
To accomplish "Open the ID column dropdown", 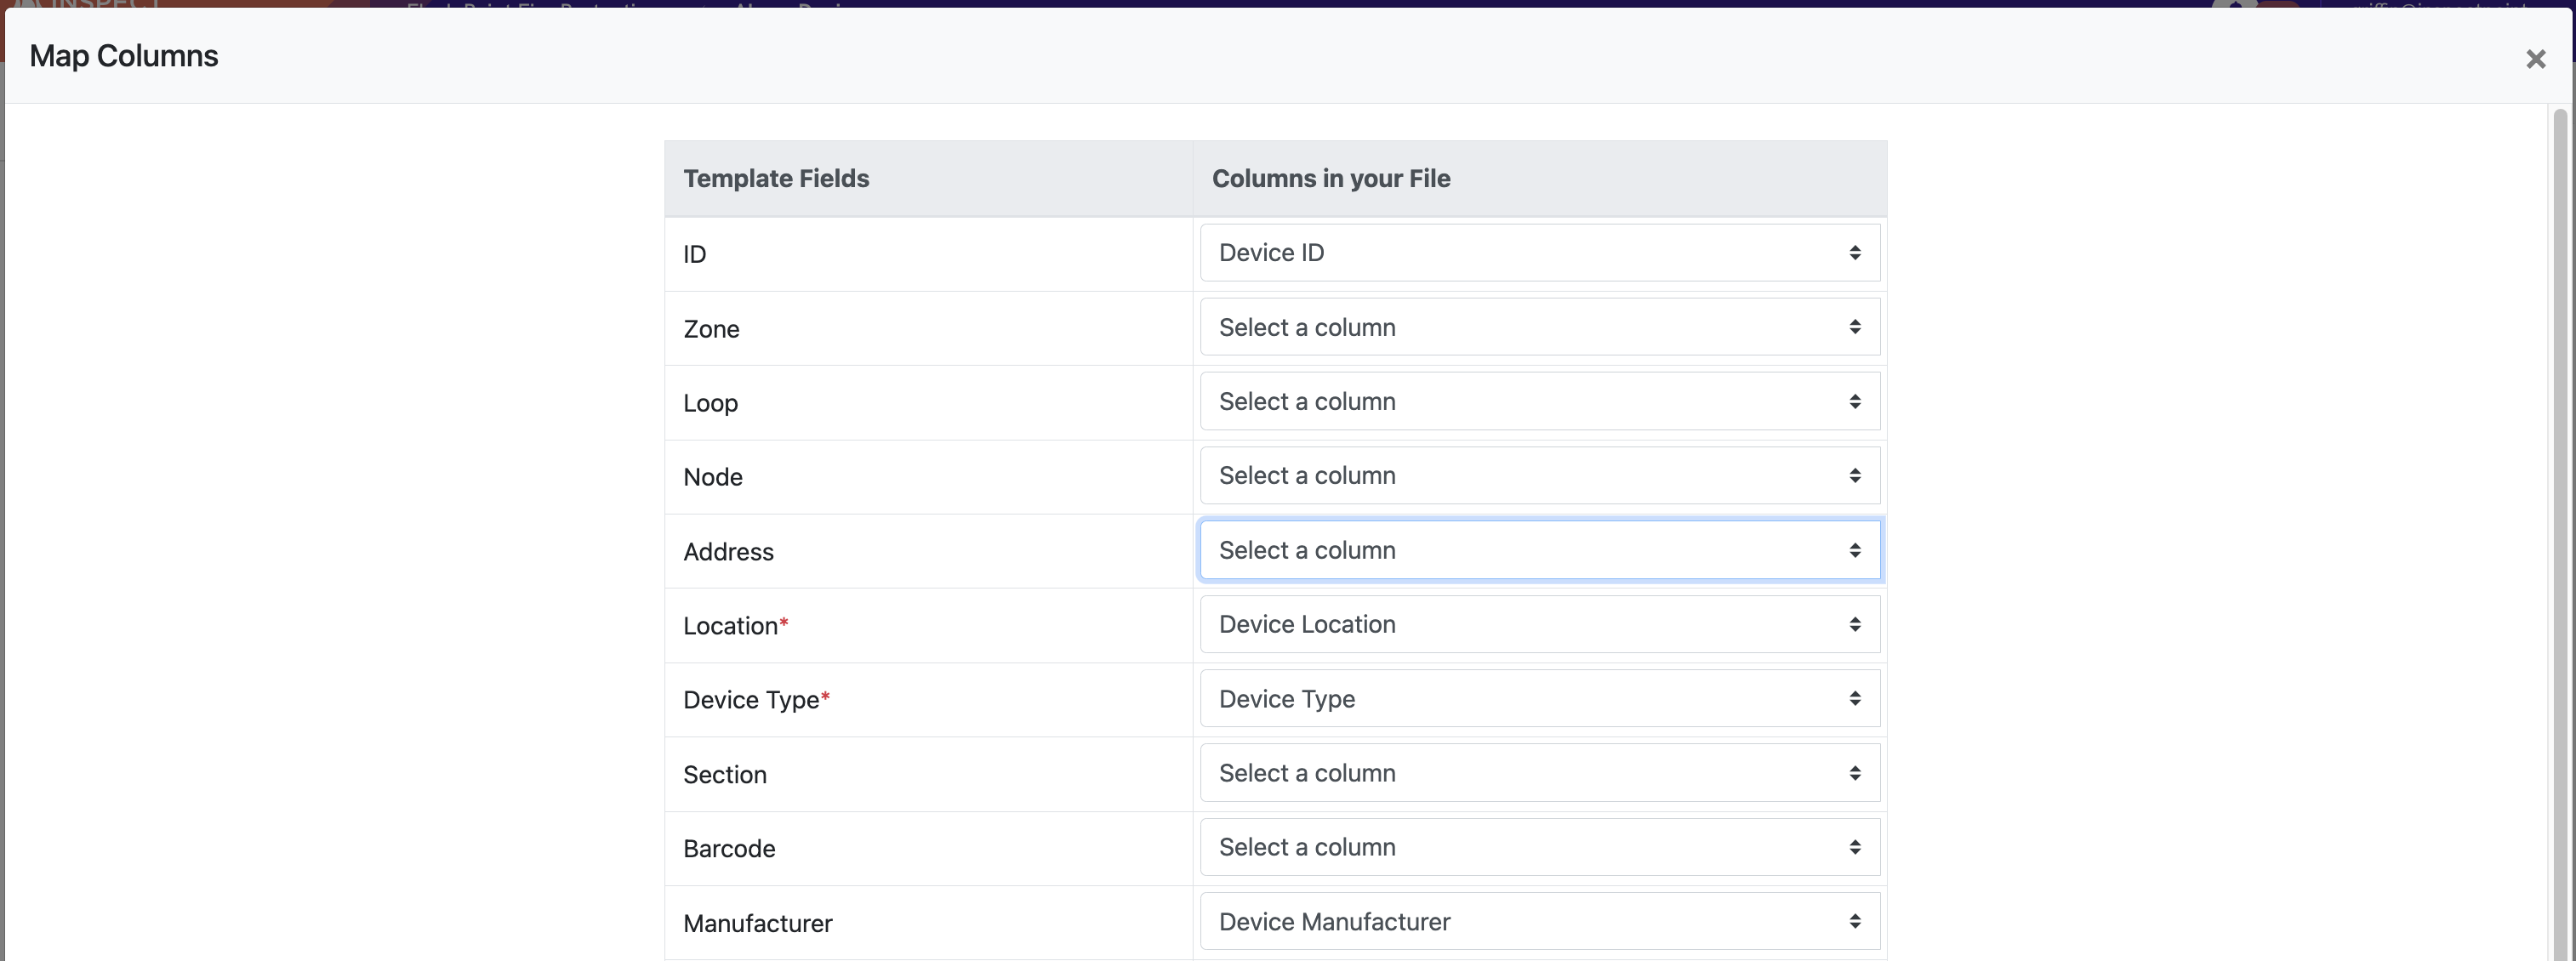I will click(1540, 253).
